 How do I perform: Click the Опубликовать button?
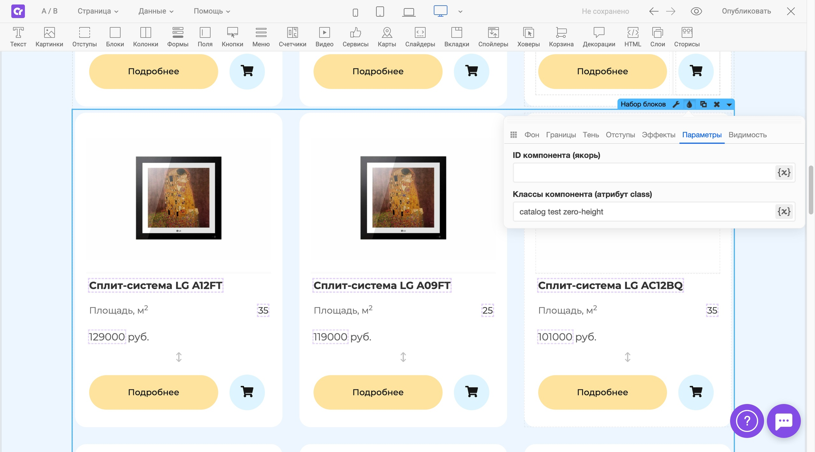point(746,11)
